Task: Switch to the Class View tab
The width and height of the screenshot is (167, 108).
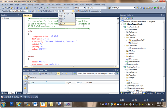Action: [x=160, y=93]
